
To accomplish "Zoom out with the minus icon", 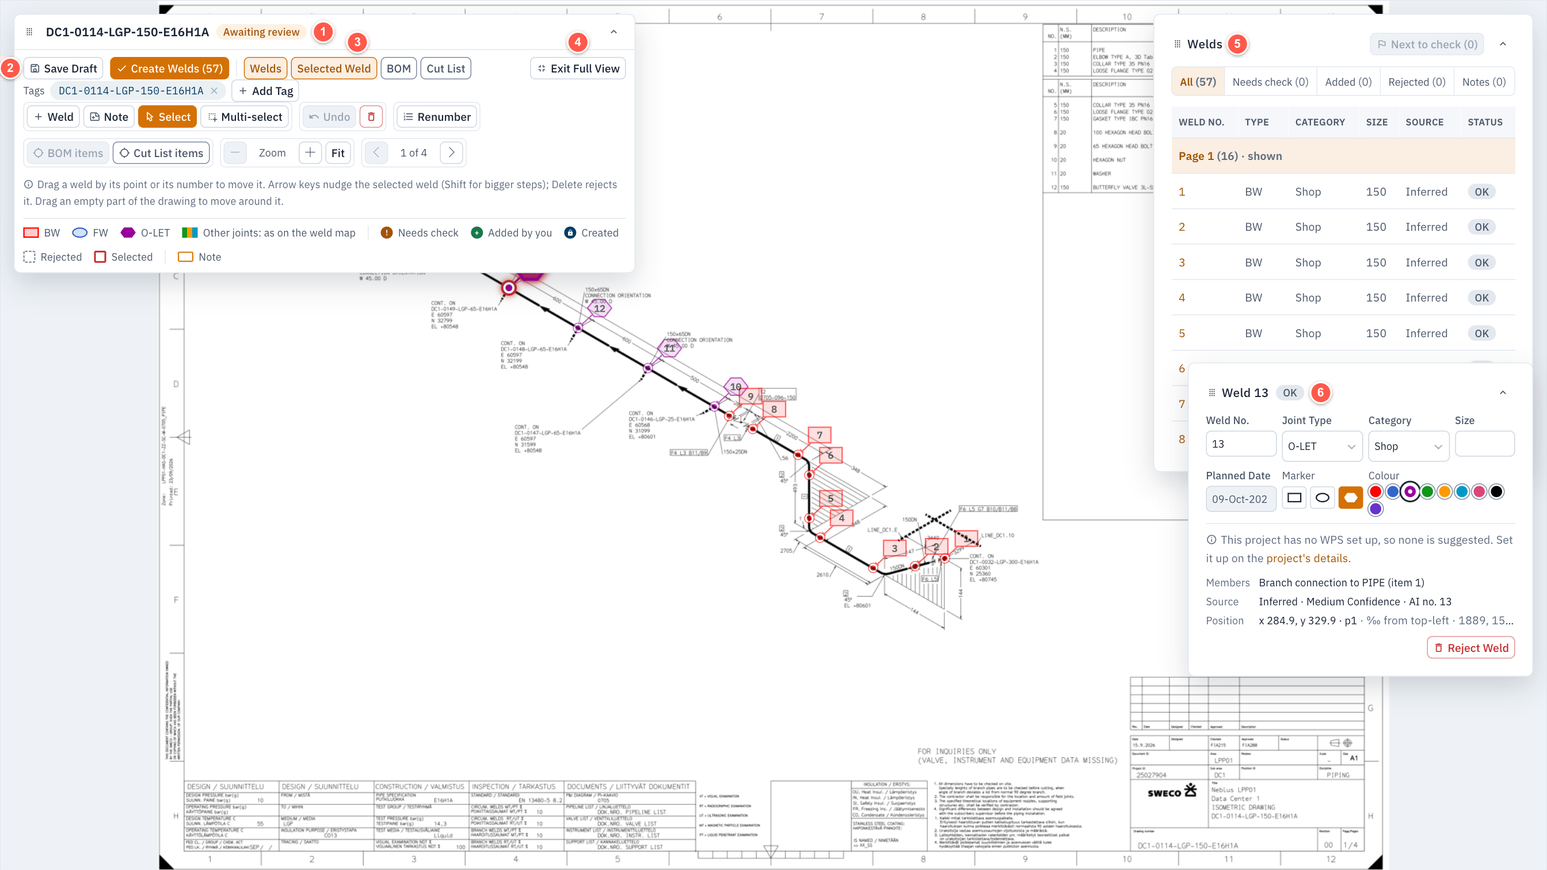I will (x=235, y=152).
